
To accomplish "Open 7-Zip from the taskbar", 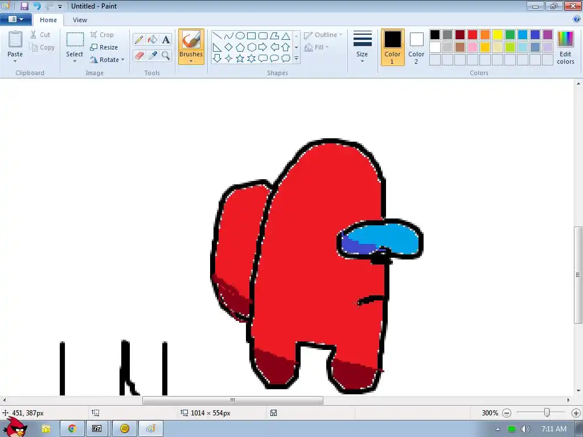I will (97, 428).
